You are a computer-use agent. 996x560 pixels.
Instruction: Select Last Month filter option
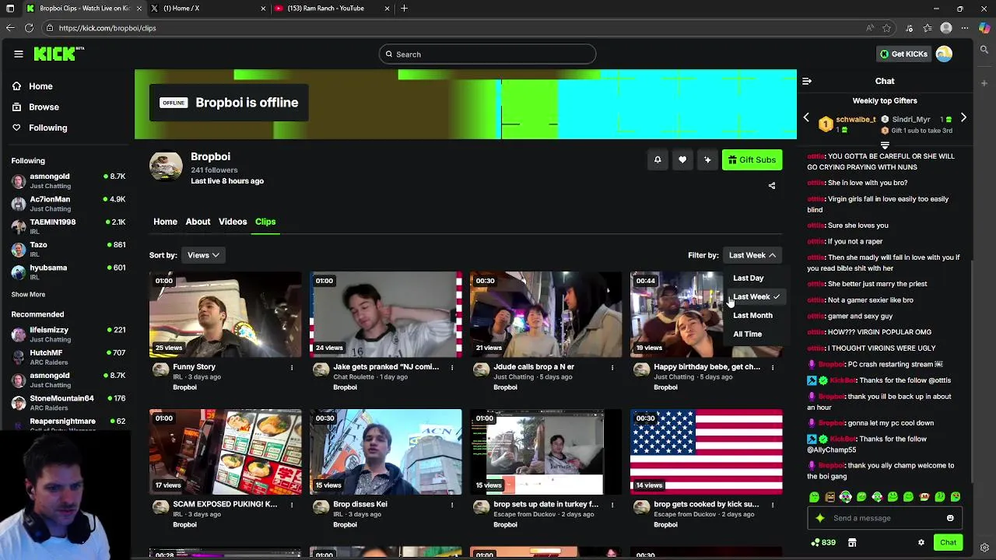[752, 315]
